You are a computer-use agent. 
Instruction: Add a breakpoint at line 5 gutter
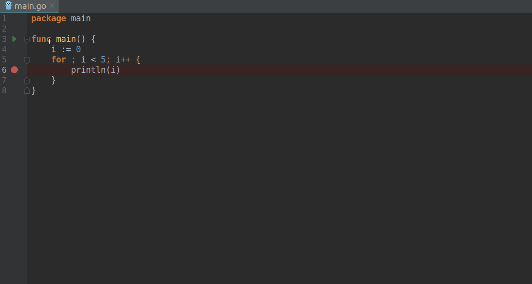click(14, 59)
